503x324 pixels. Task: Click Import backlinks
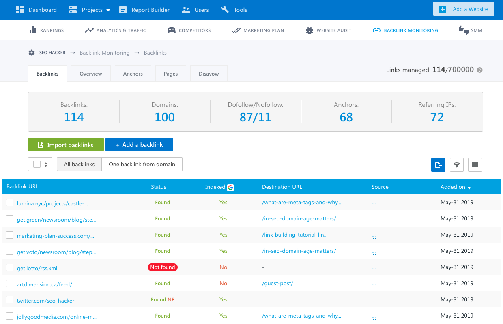coord(66,144)
